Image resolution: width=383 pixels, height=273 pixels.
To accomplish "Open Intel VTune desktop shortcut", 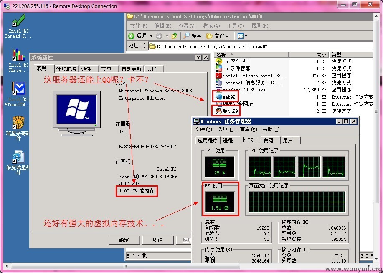I will click(18, 94).
